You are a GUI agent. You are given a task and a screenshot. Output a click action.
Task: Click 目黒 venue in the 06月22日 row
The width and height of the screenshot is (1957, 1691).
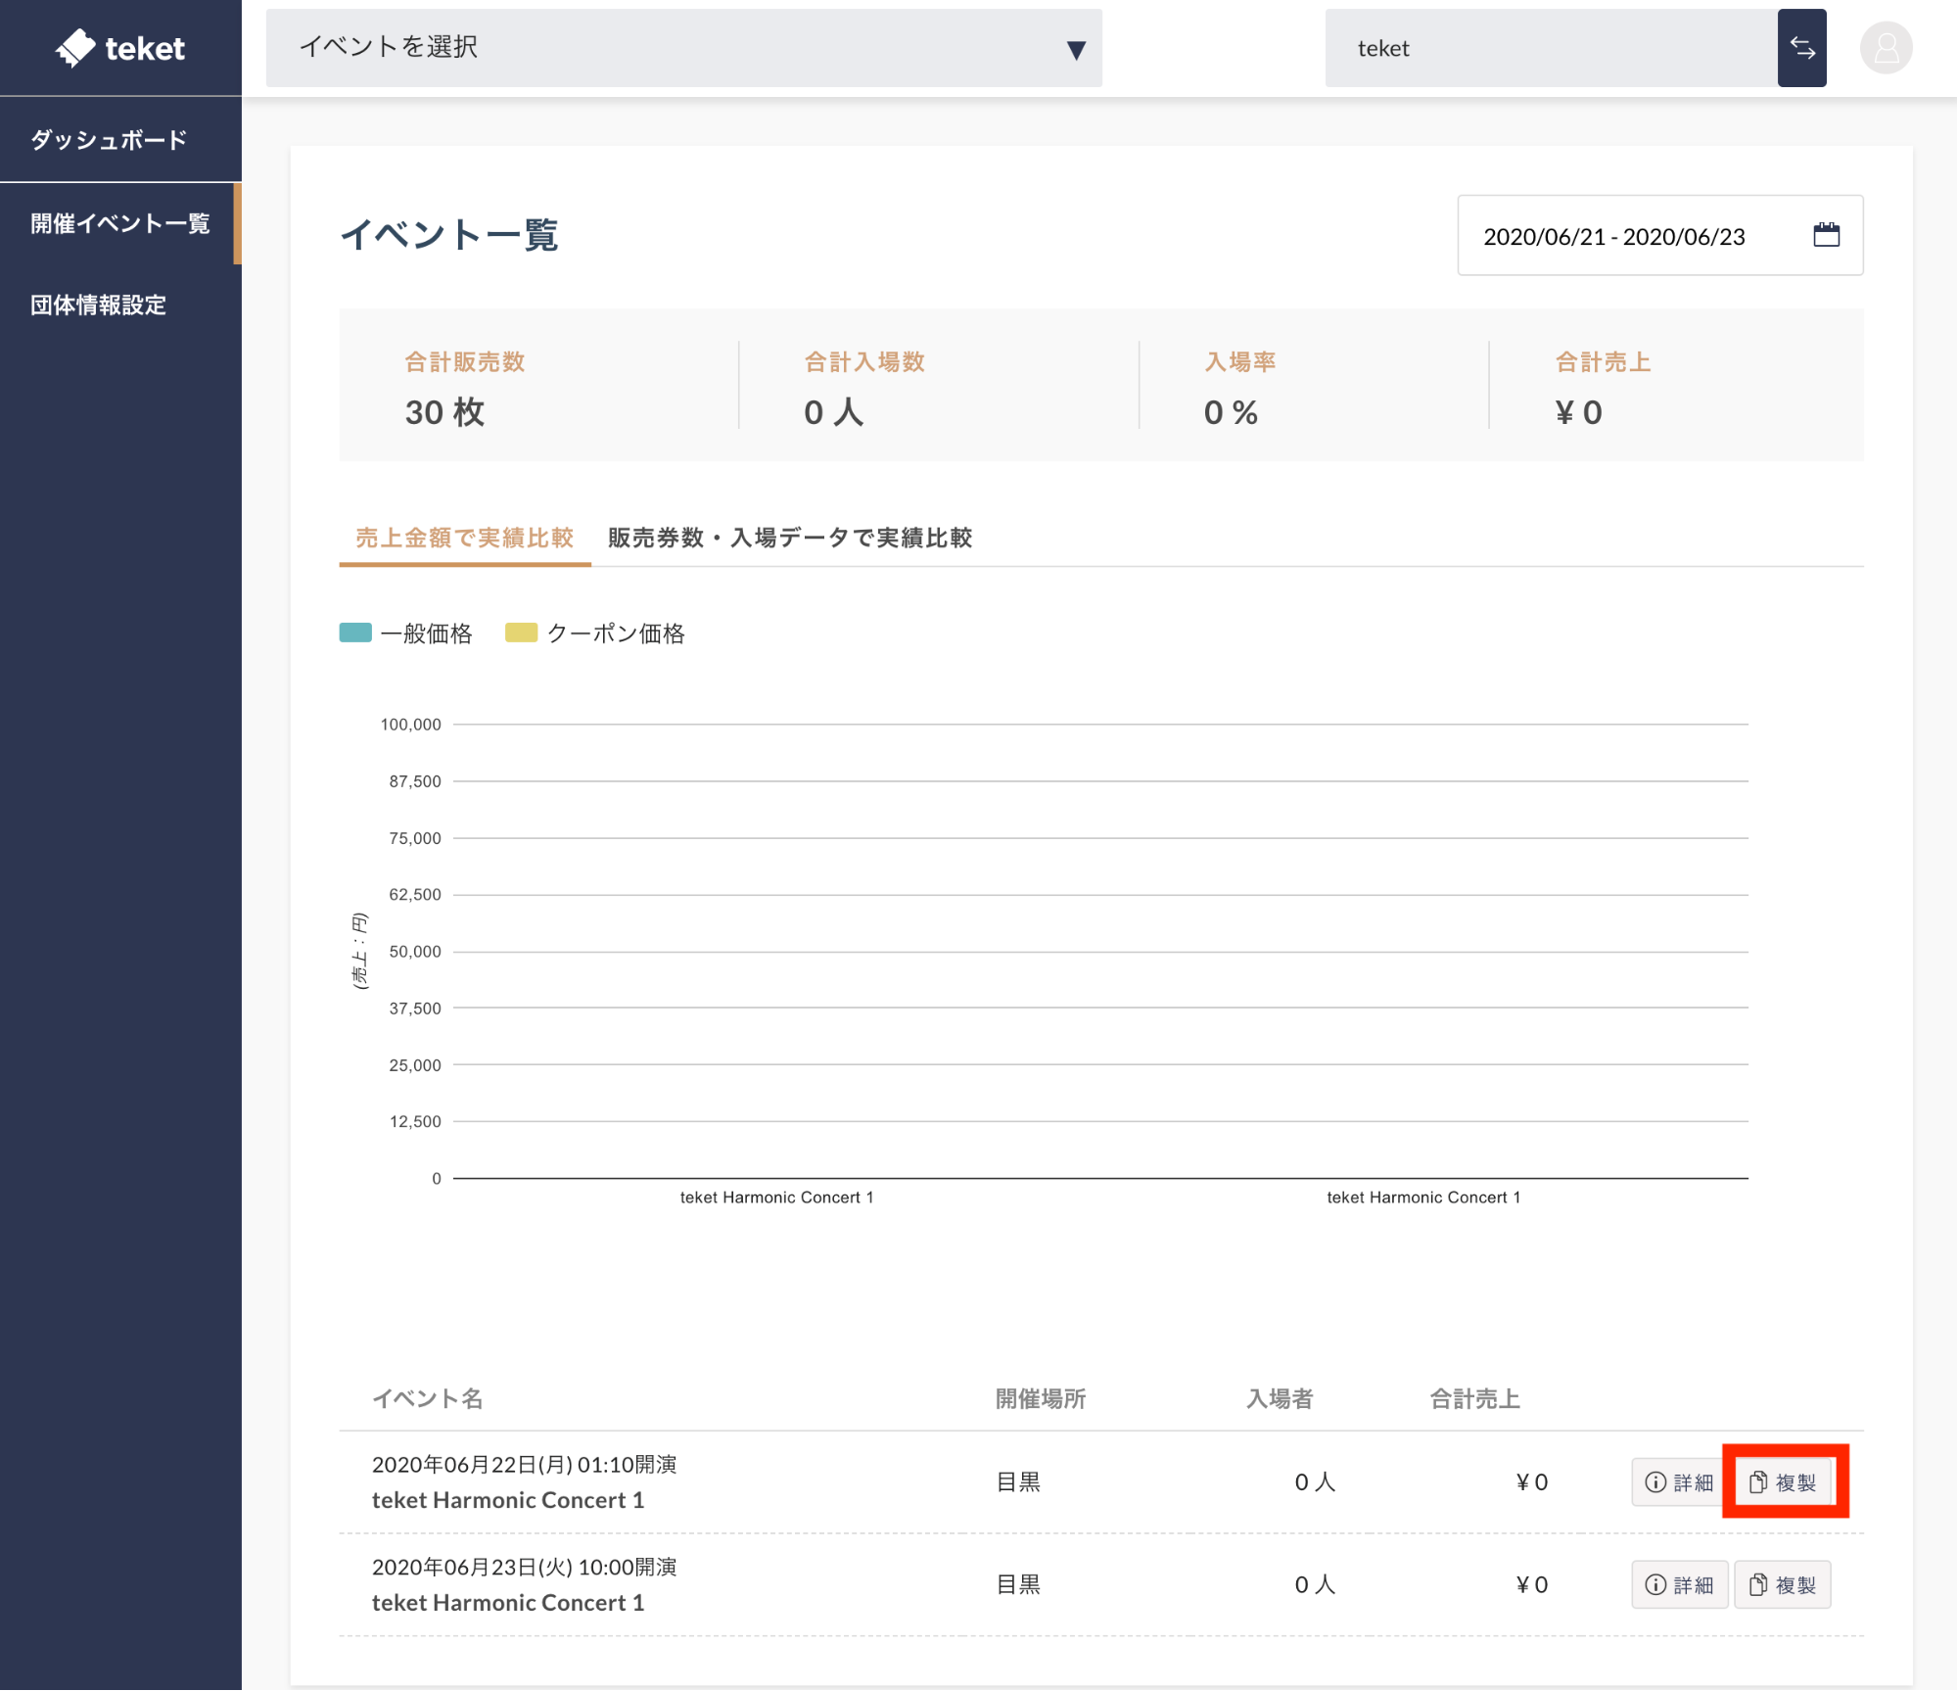[1018, 1481]
